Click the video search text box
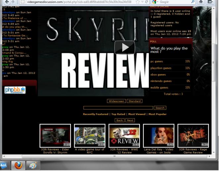This screenshot has width=219, height=171. pos(118,108)
